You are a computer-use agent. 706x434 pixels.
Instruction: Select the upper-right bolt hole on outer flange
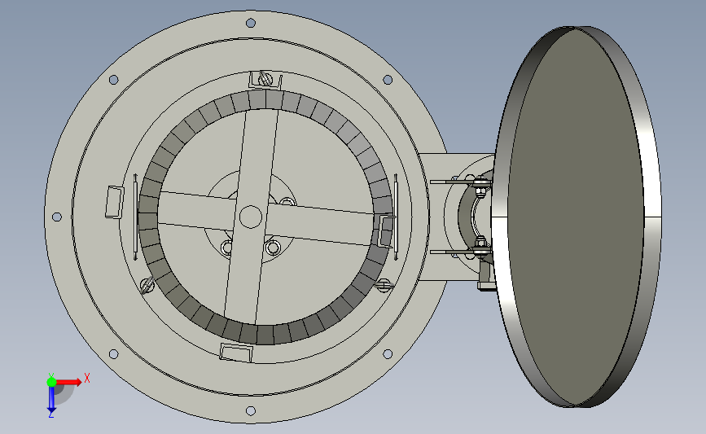[388, 80]
